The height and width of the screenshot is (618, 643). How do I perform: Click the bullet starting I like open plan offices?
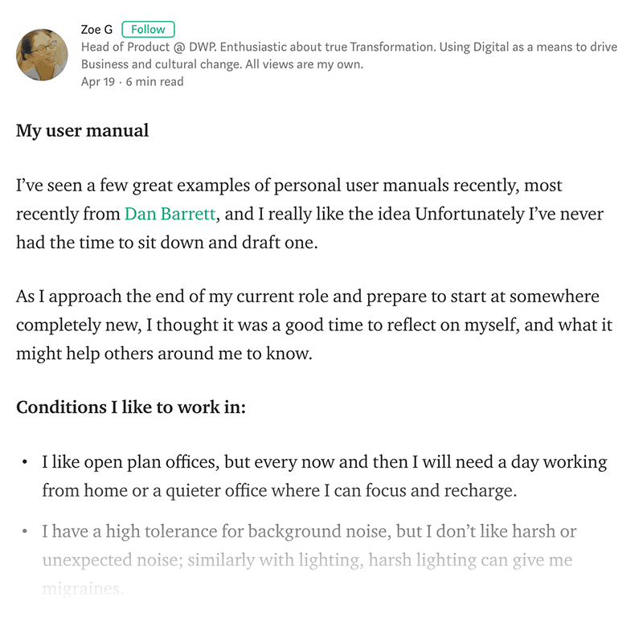(325, 462)
